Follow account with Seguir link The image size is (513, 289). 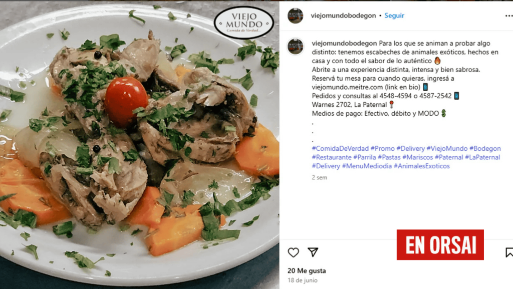point(394,16)
